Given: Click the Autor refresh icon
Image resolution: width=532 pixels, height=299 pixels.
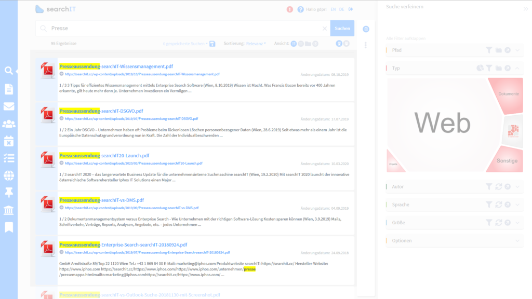Looking at the screenshot, I should pos(498,186).
